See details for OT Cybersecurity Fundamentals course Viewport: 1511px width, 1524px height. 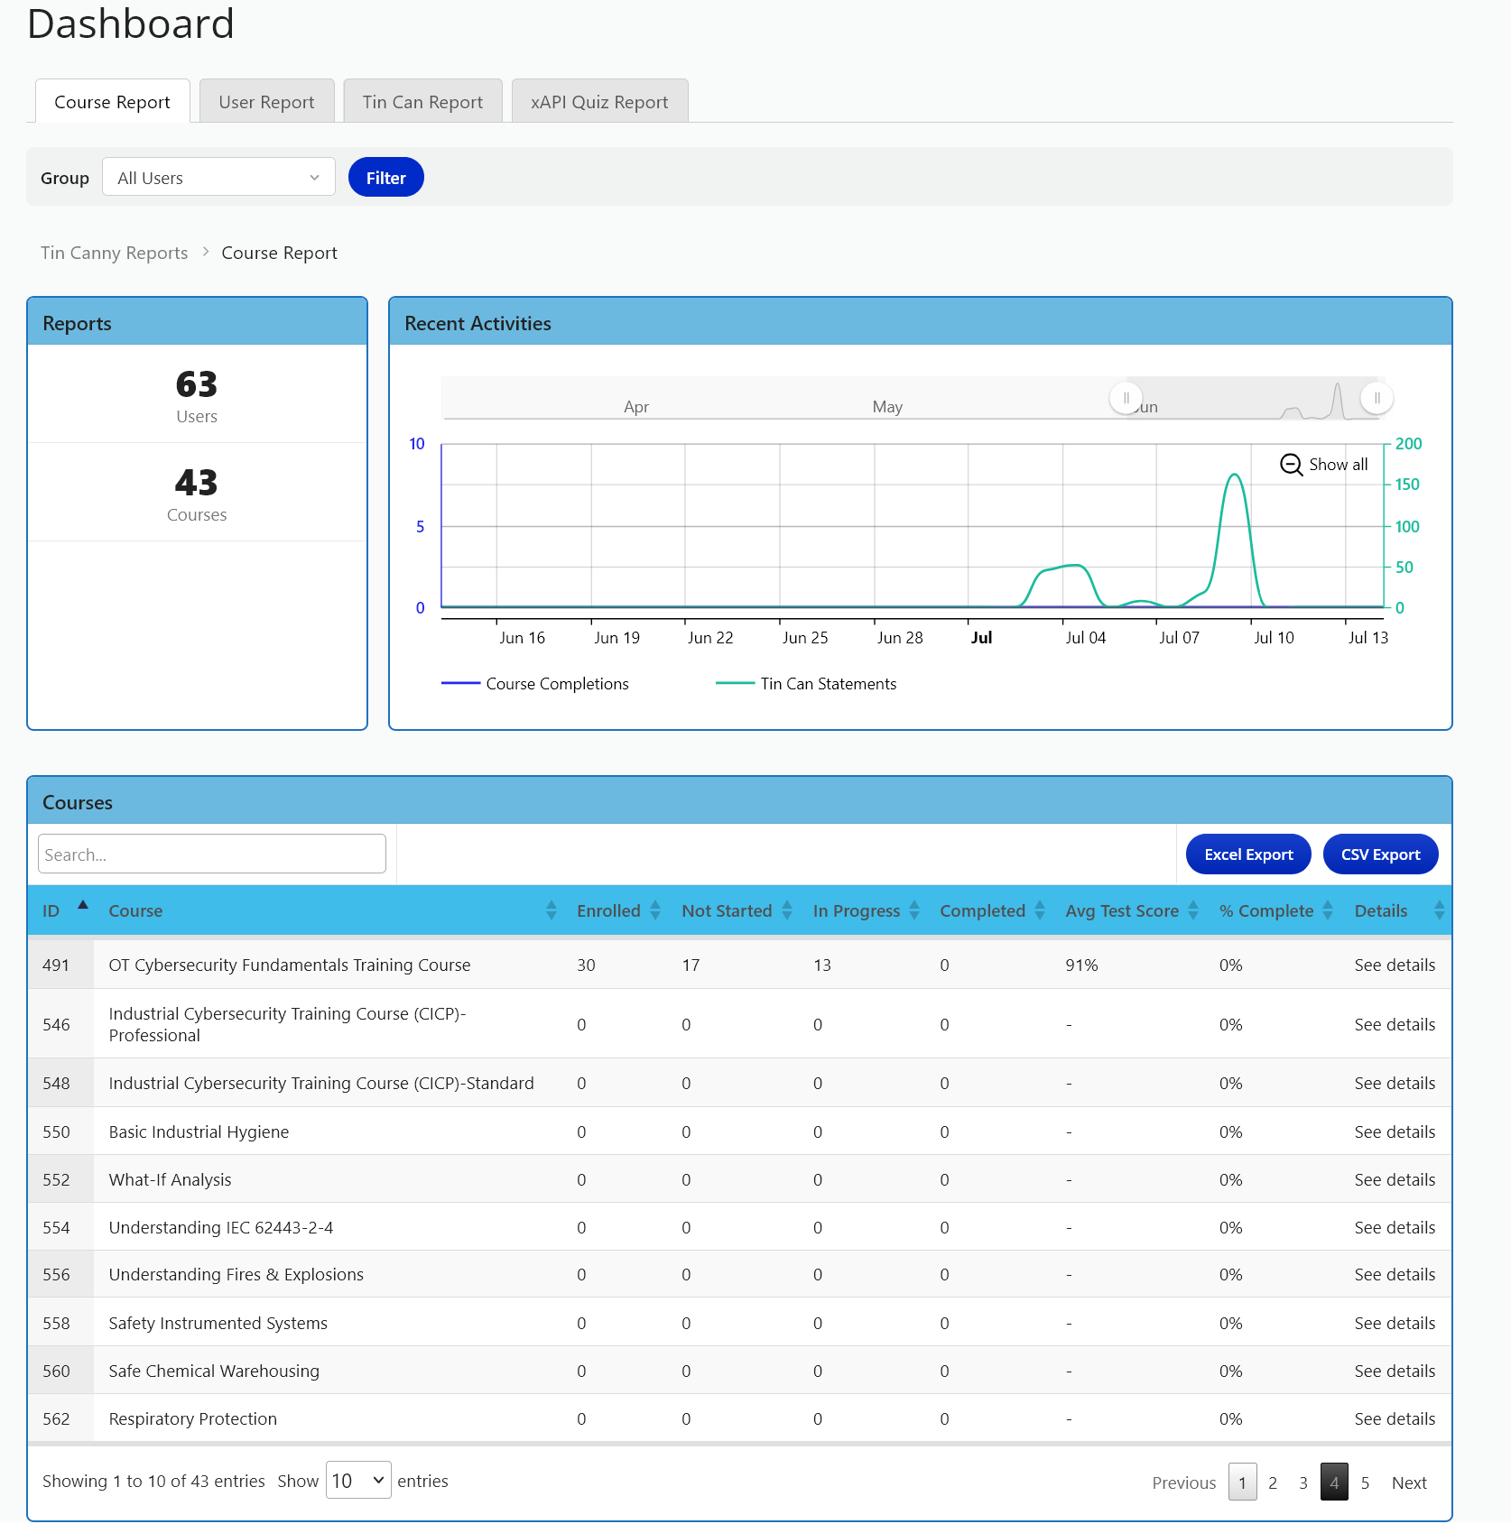coord(1395,965)
